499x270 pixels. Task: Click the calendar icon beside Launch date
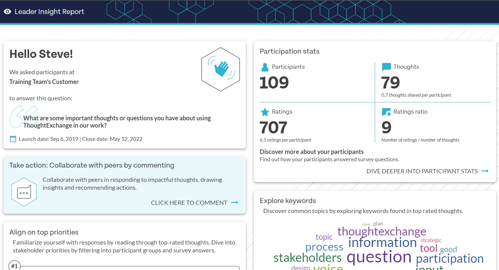(x=13, y=139)
